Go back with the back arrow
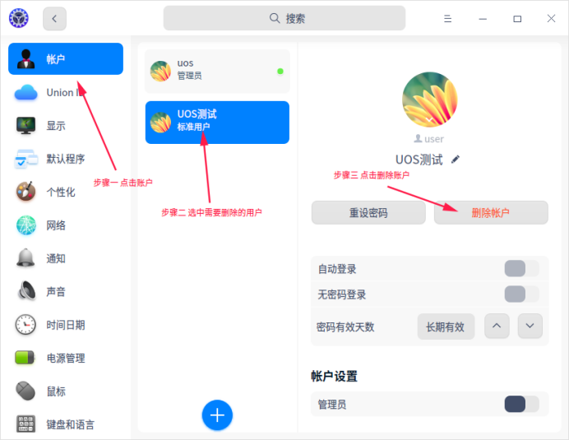Viewport: 569px width, 440px height. click(54, 19)
